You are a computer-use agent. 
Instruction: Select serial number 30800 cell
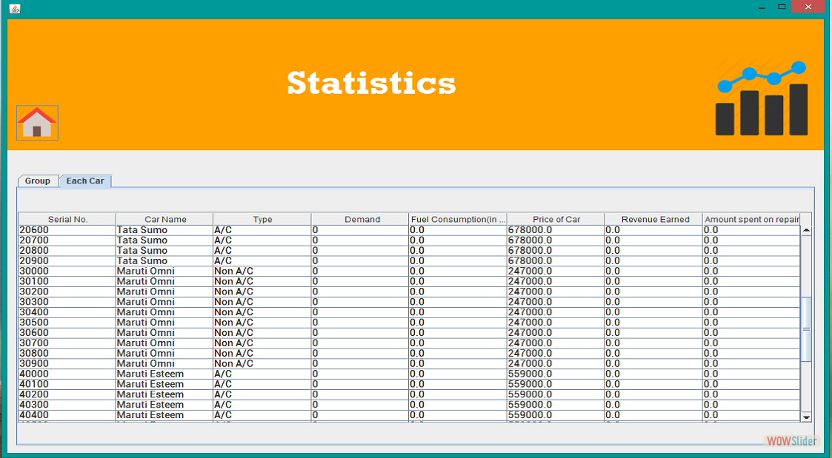pyautogui.click(x=67, y=354)
